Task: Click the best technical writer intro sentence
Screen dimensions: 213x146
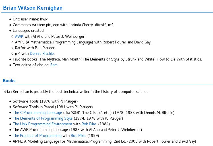Action: tap(76, 91)
